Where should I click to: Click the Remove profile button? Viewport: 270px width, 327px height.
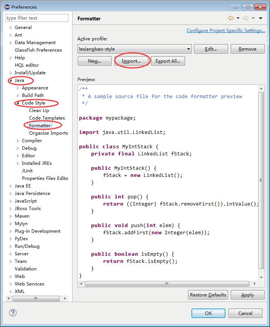tap(247, 49)
